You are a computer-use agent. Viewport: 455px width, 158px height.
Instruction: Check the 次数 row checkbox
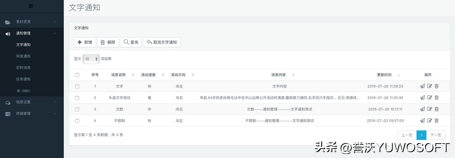pos(77,109)
